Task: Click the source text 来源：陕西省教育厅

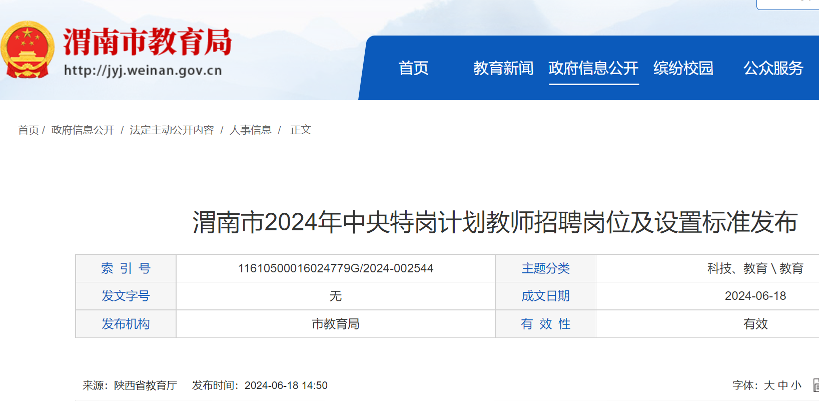Action: point(130,385)
